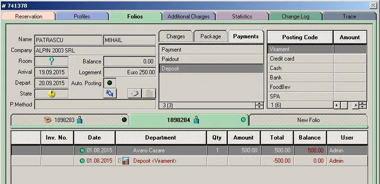Click the up arrow stepper under Posting Code list

363,104
